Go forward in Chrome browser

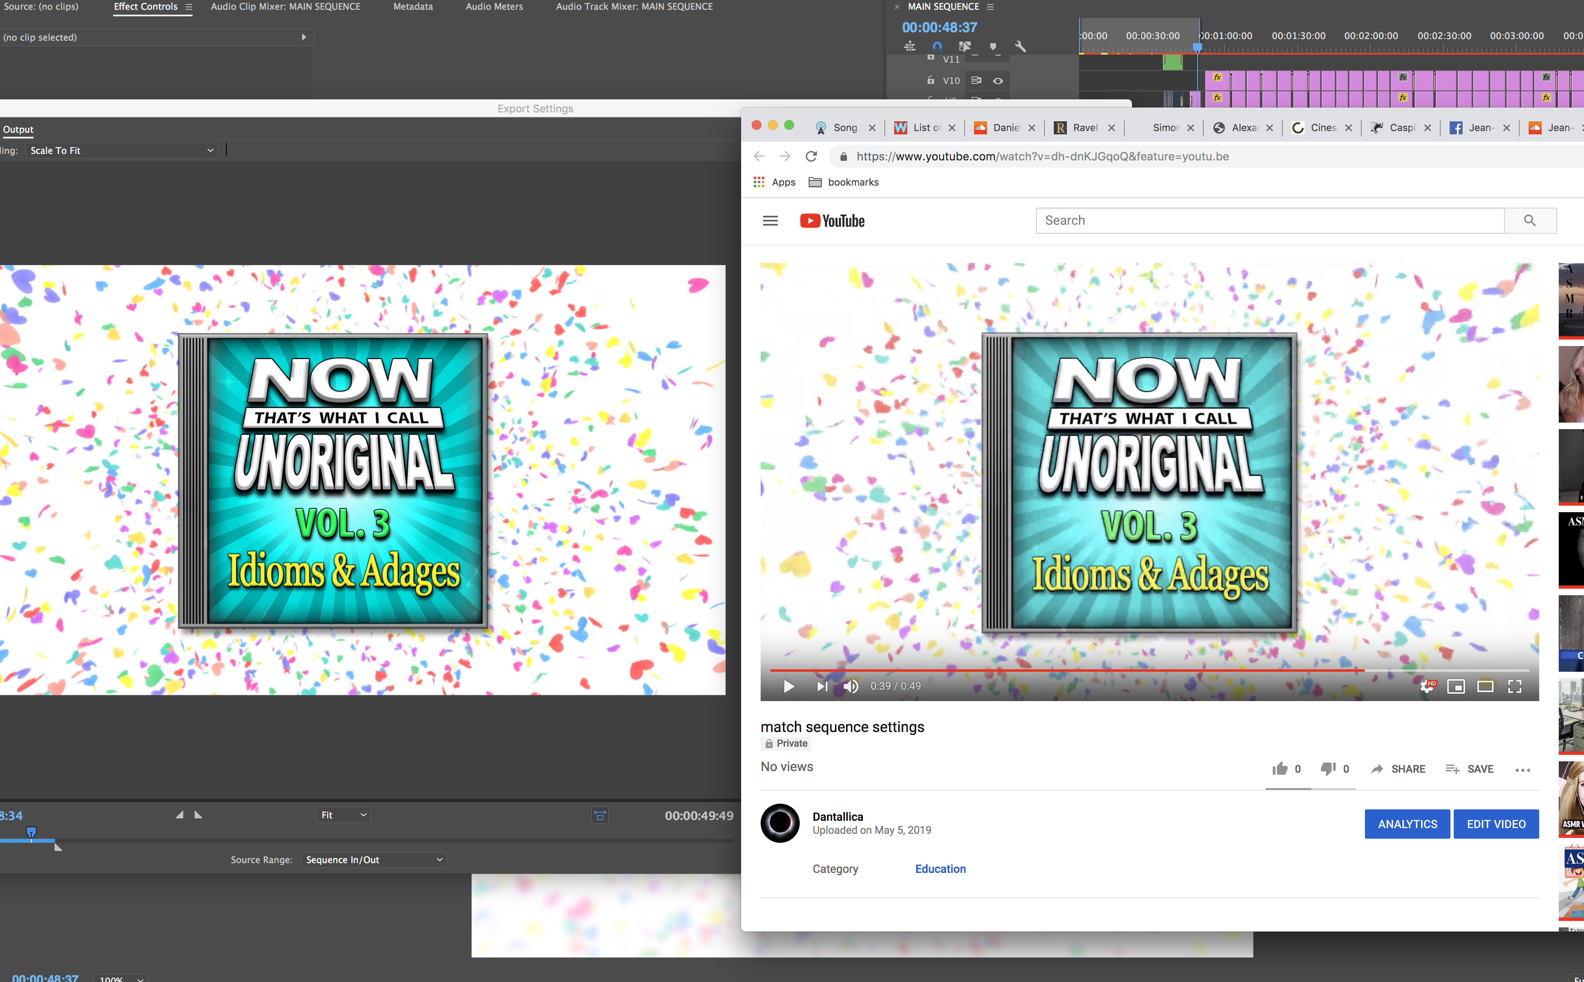(785, 156)
